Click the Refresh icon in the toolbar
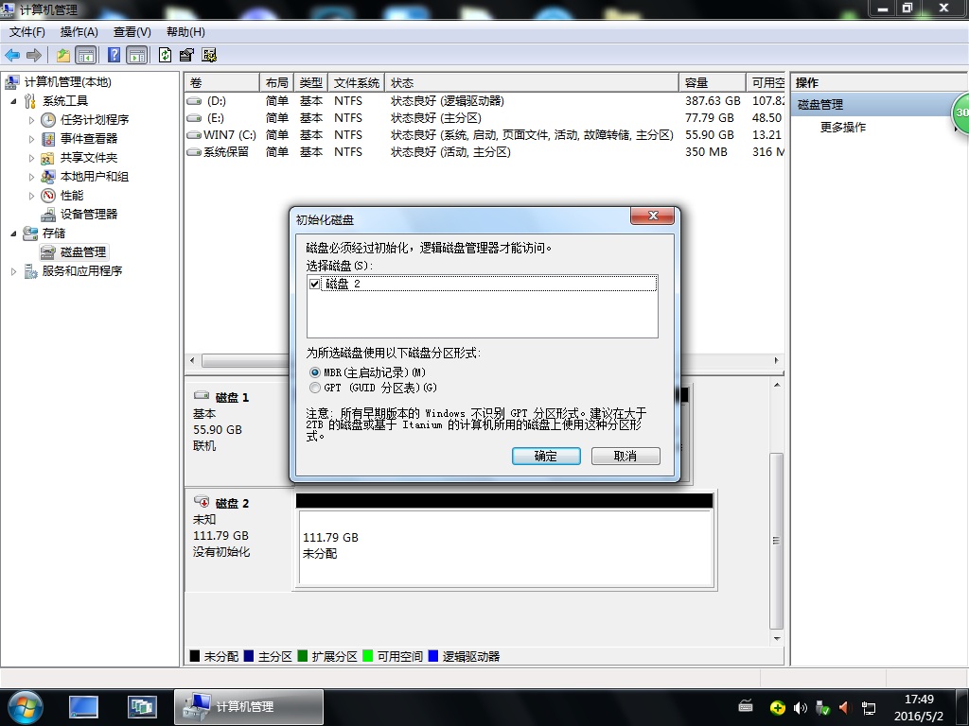The width and height of the screenshot is (969, 726). click(166, 56)
